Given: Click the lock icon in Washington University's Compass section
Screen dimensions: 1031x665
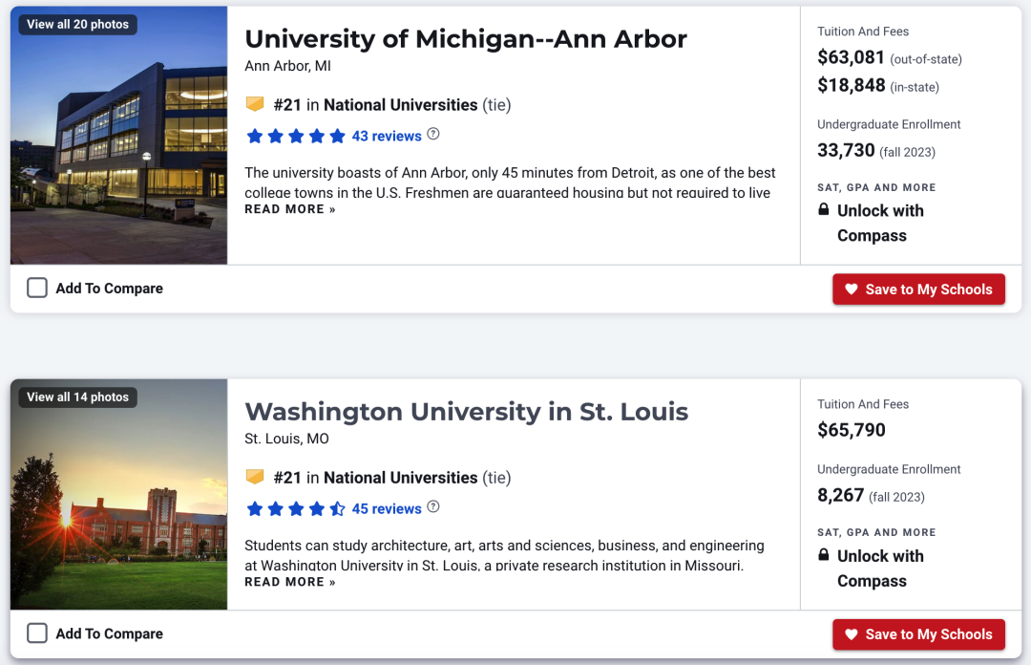Looking at the screenshot, I should (823, 554).
